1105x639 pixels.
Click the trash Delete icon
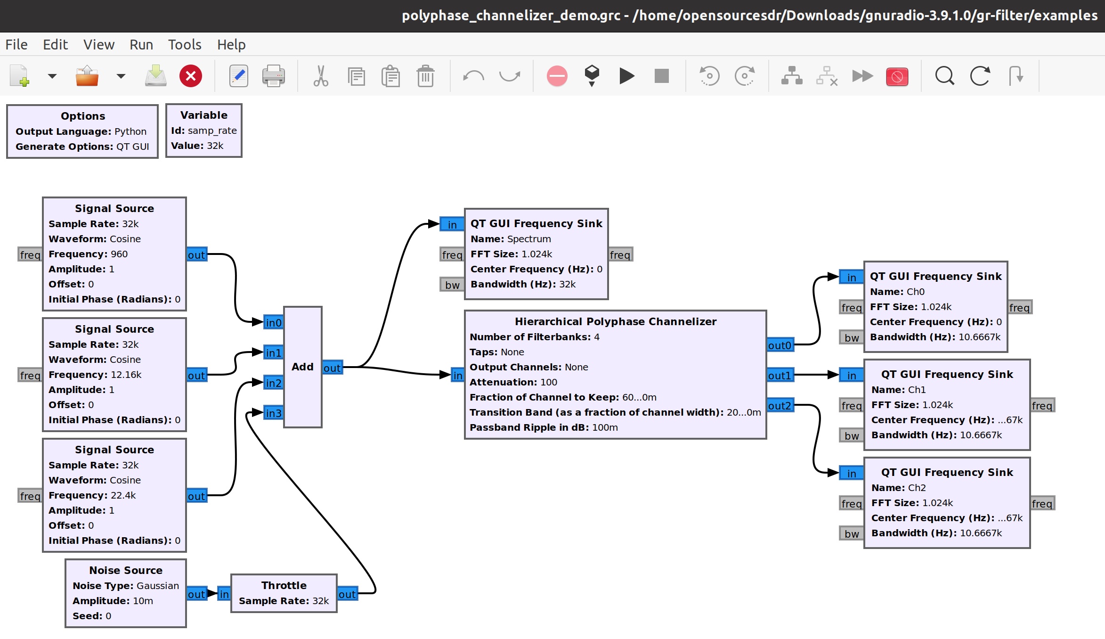pyautogui.click(x=425, y=76)
